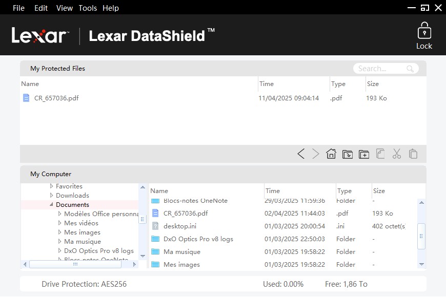Click Used: 0.00% status text
The height and width of the screenshot is (297, 446).
pos(283,284)
